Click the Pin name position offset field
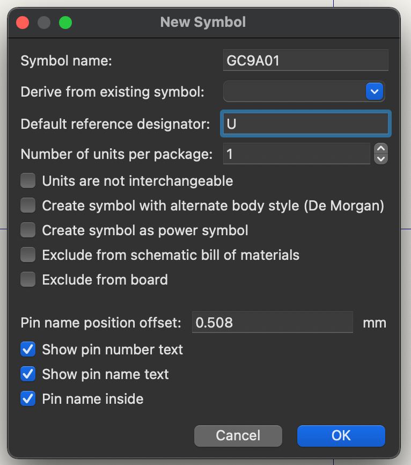The height and width of the screenshot is (465, 411). click(x=273, y=323)
